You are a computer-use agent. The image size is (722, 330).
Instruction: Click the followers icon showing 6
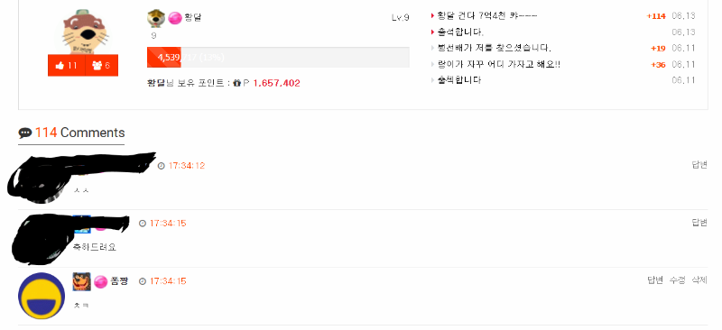102,65
